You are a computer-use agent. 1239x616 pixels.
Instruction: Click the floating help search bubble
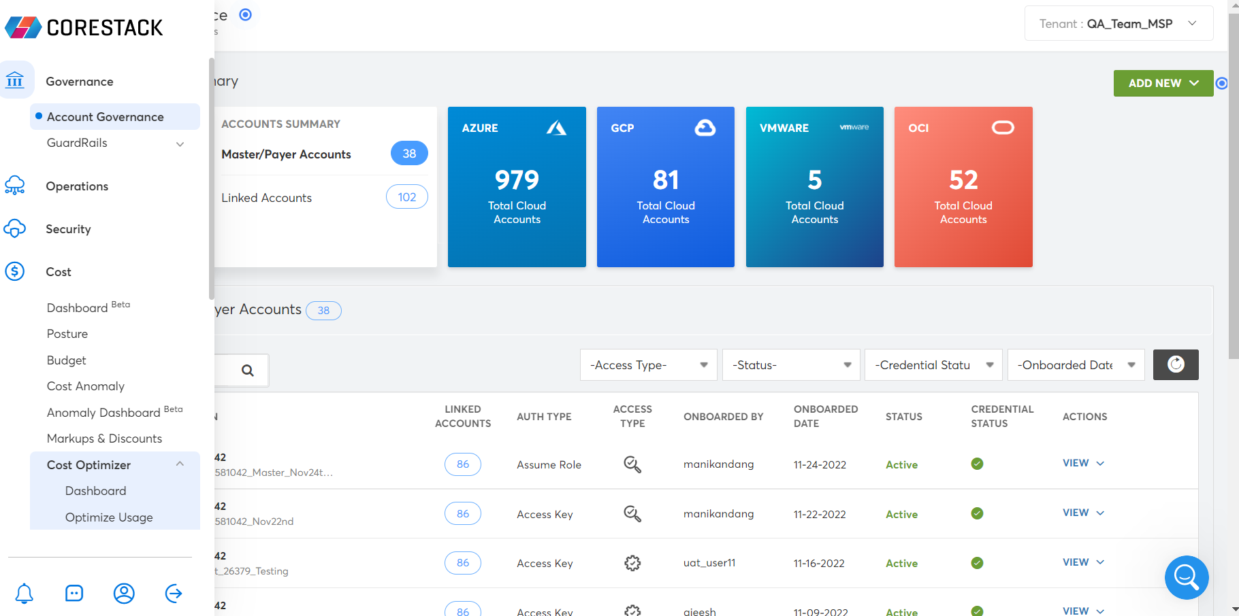[x=1187, y=578]
